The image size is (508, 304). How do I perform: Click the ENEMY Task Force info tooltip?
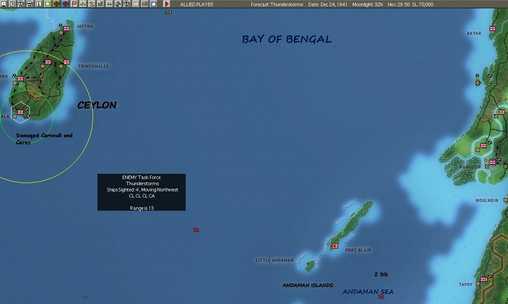pyautogui.click(x=142, y=192)
